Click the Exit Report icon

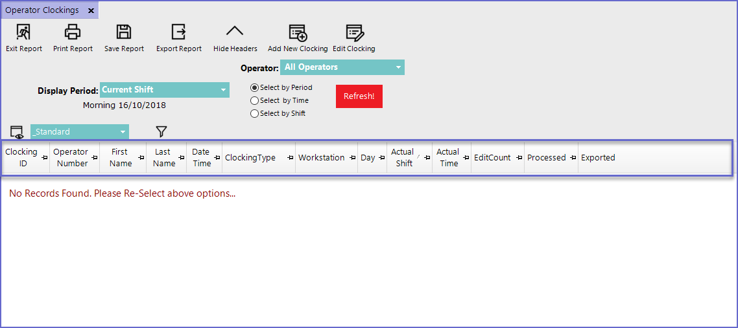[23, 32]
